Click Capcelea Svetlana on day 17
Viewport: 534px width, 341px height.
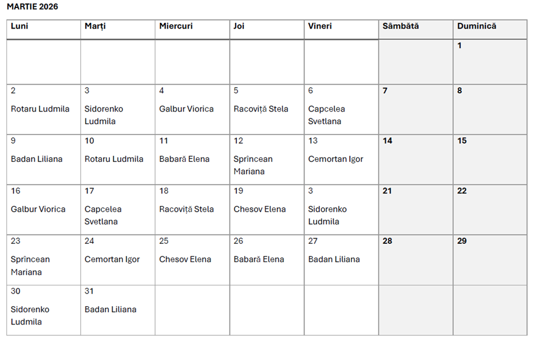click(x=103, y=215)
